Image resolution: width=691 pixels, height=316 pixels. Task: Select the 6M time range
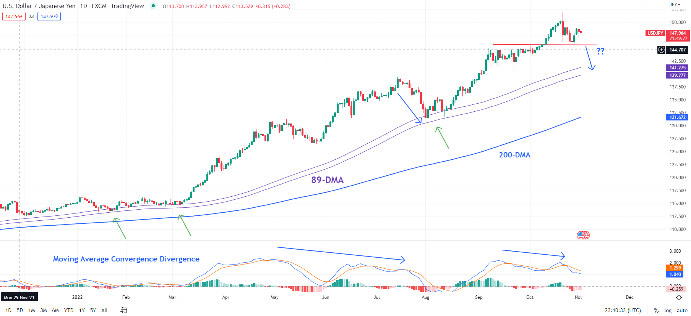55,310
